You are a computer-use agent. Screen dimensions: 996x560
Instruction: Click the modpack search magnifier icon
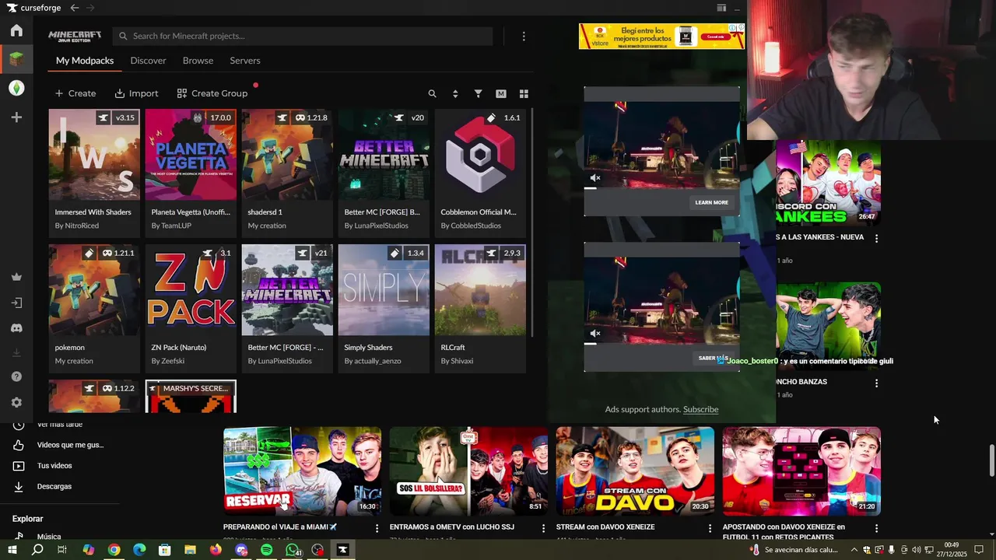(433, 93)
